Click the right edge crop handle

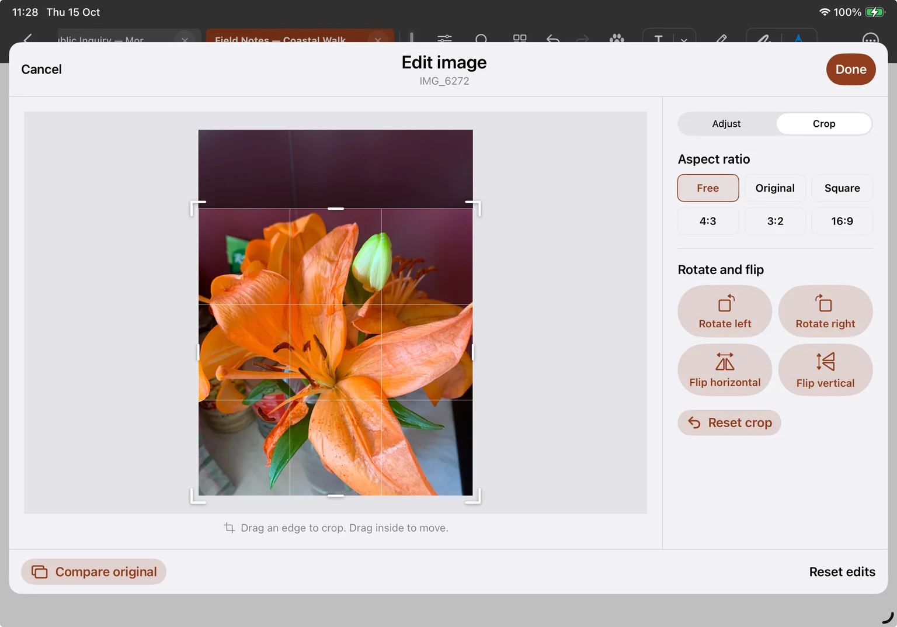pos(473,352)
